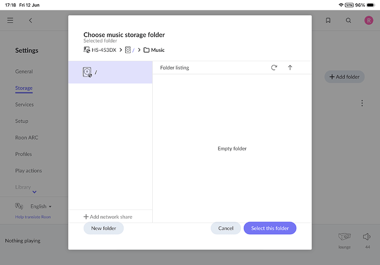Click the Cancel button
Viewport: 380px width, 265px height.
click(x=226, y=228)
